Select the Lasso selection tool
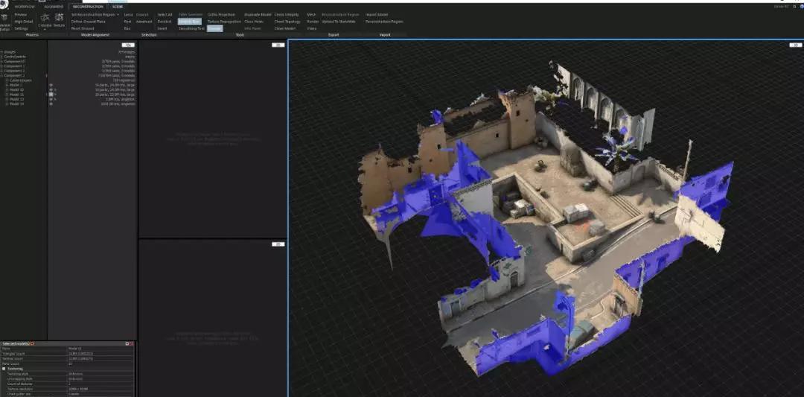The width and height of the screenshot is (804, 397). point(128,14)
